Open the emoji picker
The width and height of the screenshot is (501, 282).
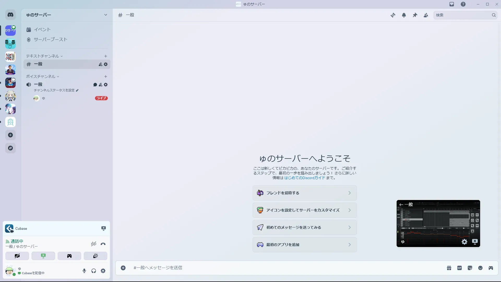(480, 268)
